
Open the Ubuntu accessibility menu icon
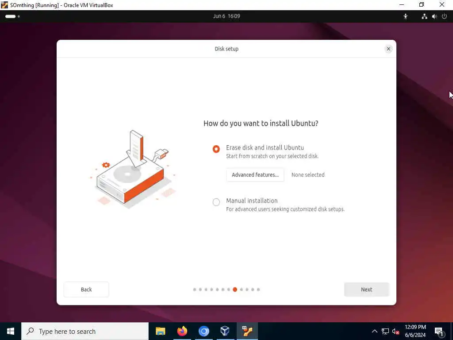[x=406, y=16]
